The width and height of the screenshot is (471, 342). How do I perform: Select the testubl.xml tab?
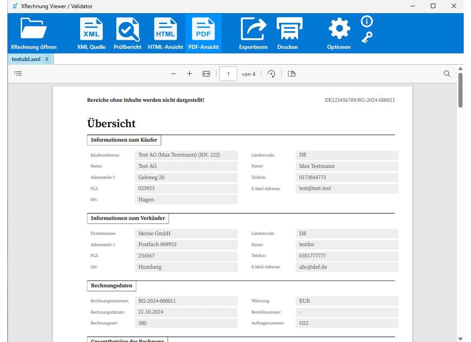(26, 59)
